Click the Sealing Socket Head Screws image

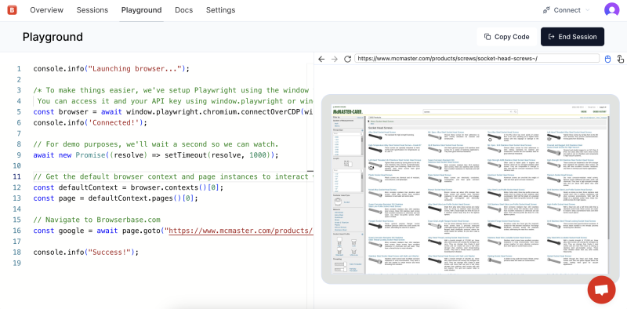coord(495,261)
